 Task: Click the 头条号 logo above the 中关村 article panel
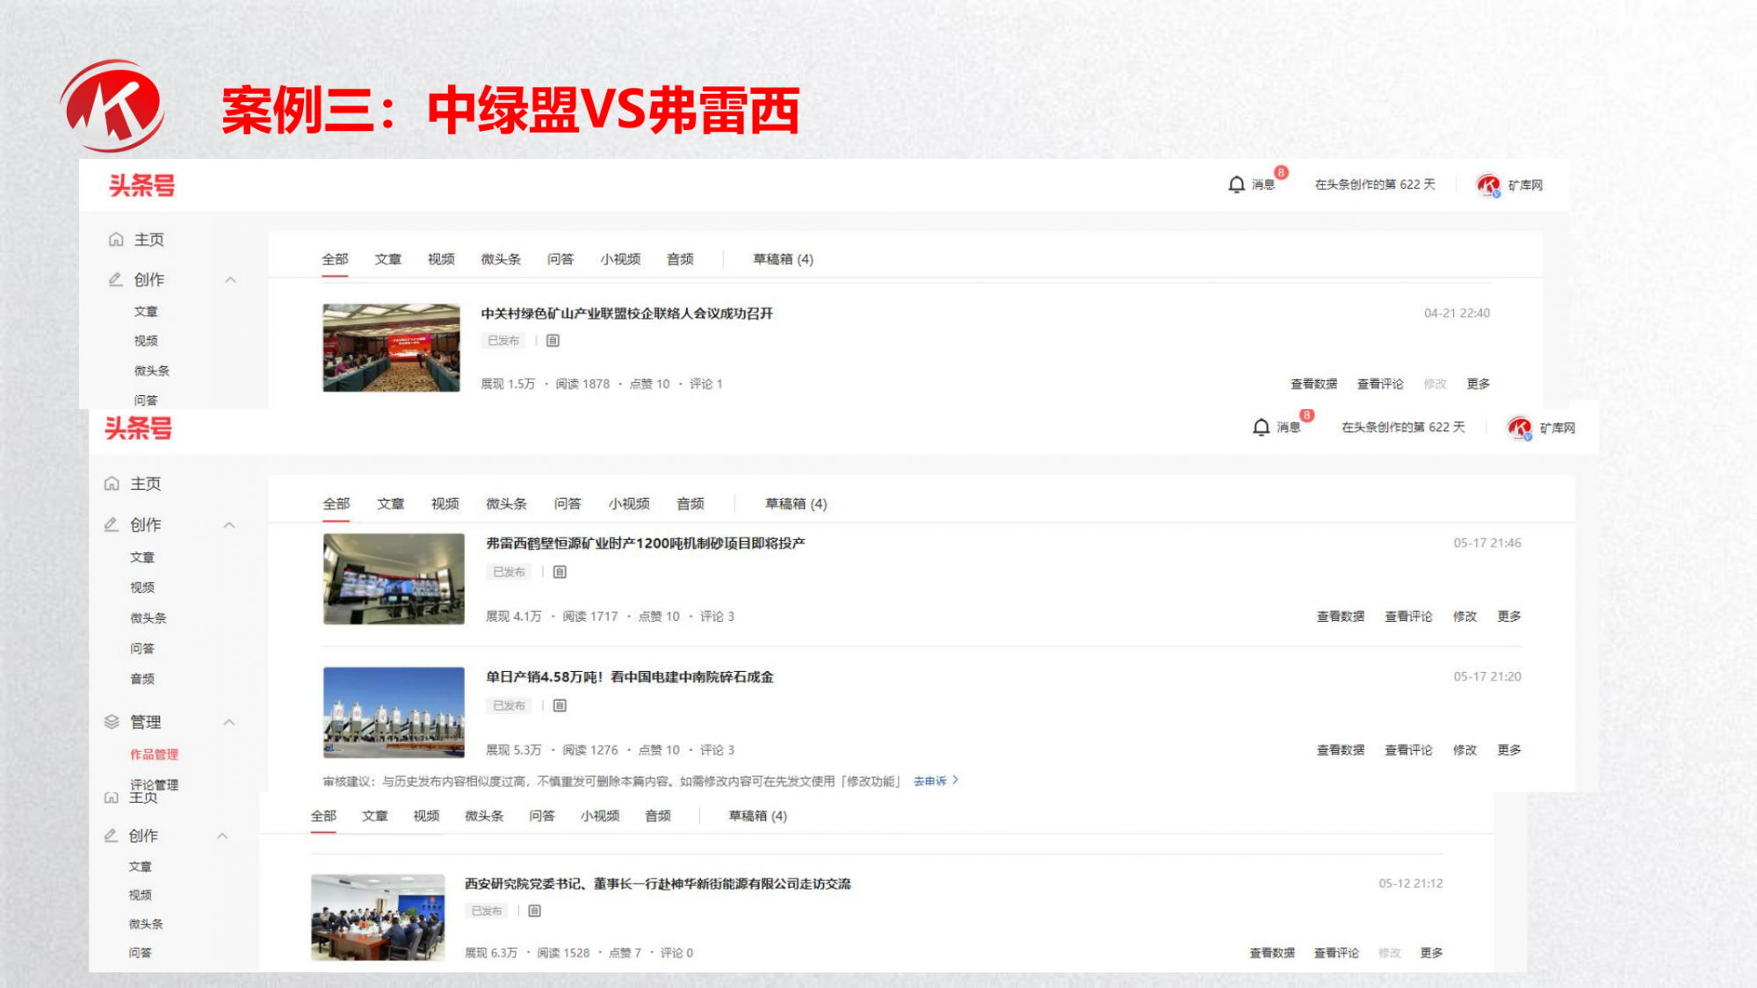click(141, 185)
